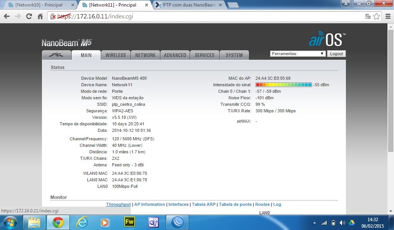The width and height of the screenshot is (394, 230).
Task: Click the signal strength color bar
Action: 284,85
